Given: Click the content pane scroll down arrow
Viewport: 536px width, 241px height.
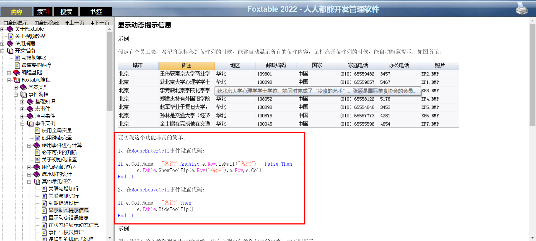Looking at the screenshot, I should point(532,237).
